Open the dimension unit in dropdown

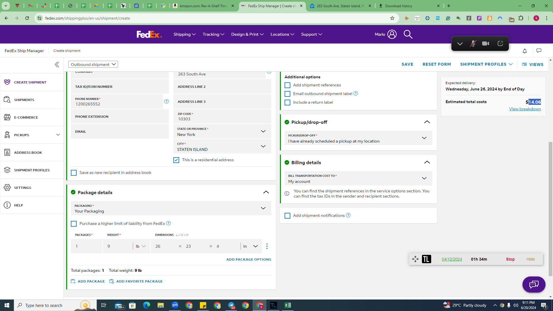pos(251,246)
